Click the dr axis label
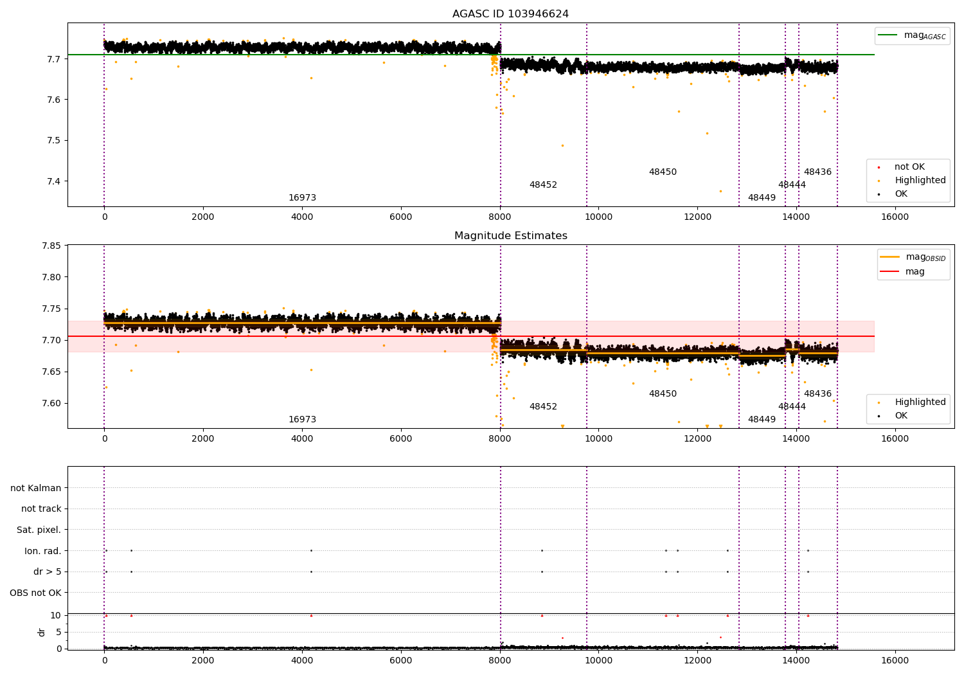The width and height of the screenshot is (964, 675). click(41, 632)
